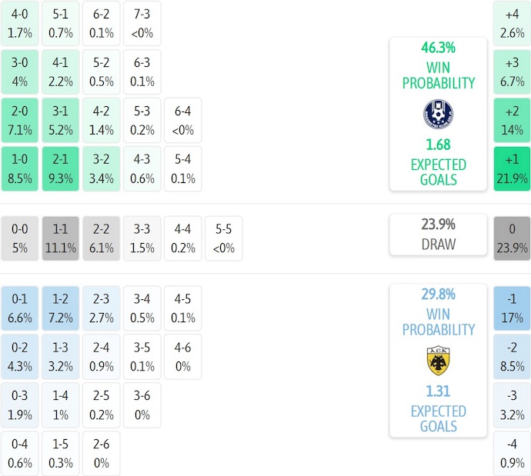Screen dimensions: 531x476
Task: Click the 1-2 scoreline tile at 7.2%
Action: (x=62, y=308)
